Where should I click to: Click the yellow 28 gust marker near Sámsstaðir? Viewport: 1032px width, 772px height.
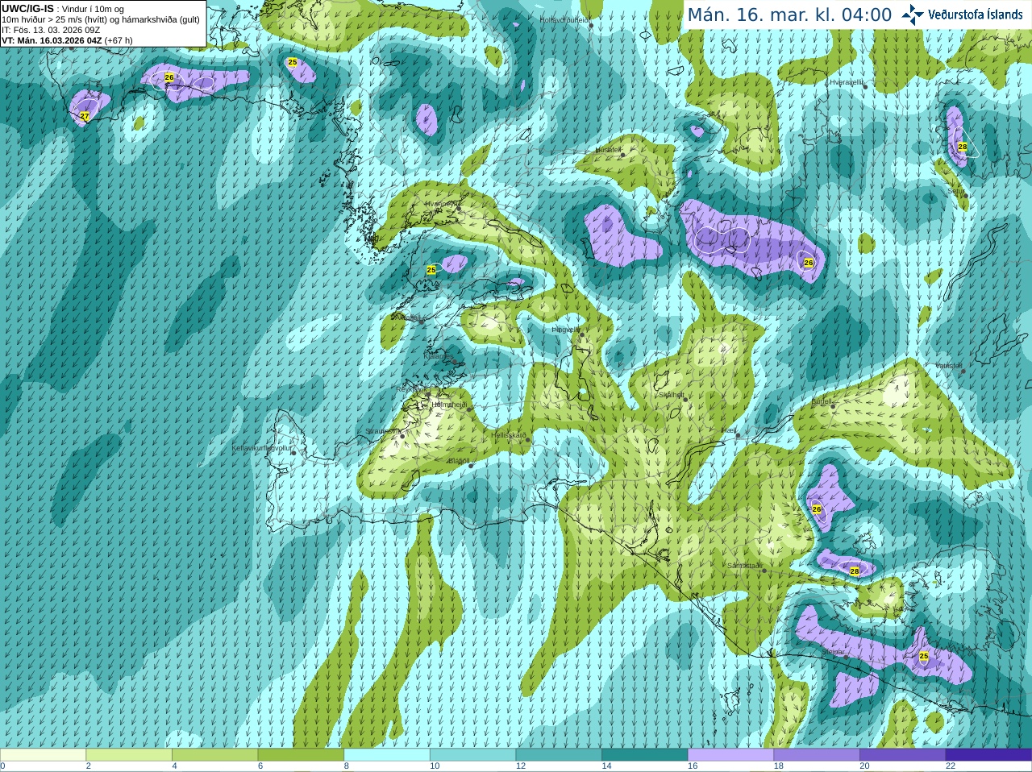pyautogui.click(x=855, y=571)
